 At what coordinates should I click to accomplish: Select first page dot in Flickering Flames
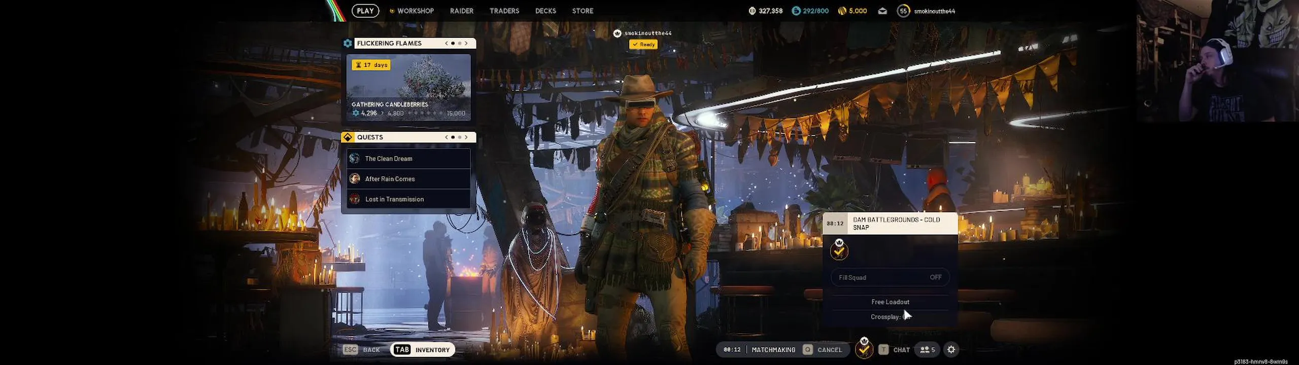(x=453, y=43)
